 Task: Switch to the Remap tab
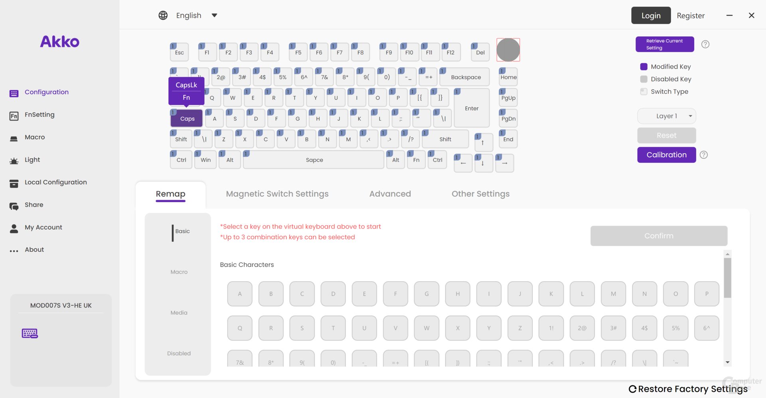(170, 194)
